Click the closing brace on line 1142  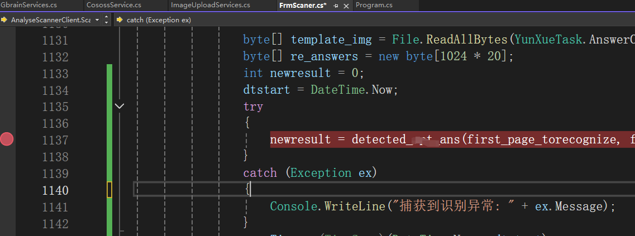tap(245, 222)
